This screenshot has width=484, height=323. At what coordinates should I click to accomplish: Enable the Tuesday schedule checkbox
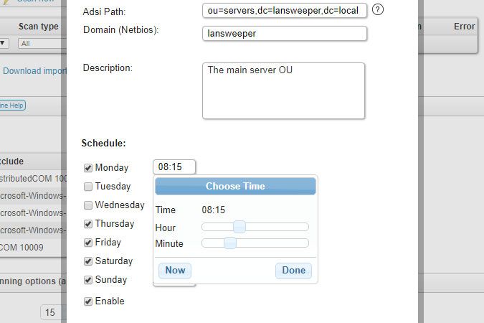pos(88,187)
